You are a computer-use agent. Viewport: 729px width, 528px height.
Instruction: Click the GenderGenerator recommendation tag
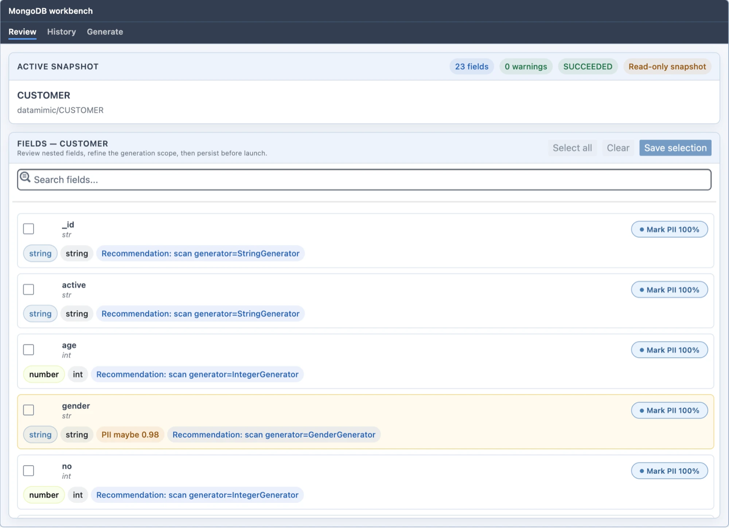(x=274, y=435)
